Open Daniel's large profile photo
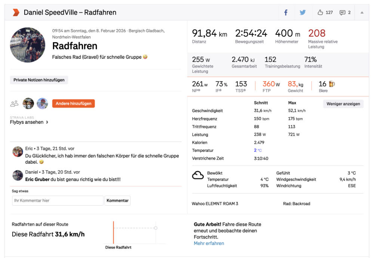 [x=28, y=45]
